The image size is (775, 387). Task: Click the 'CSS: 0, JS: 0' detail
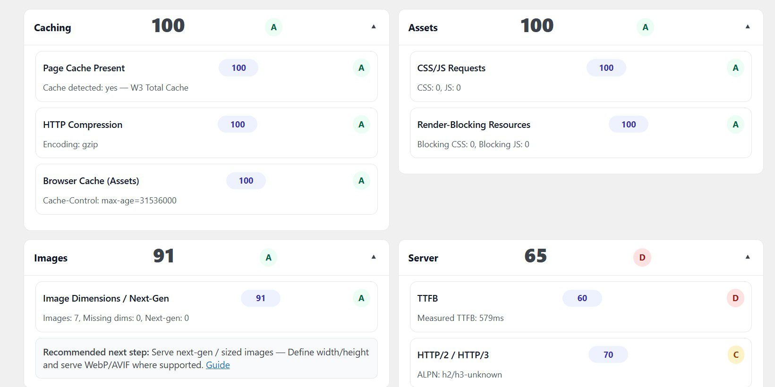click(439, 88)
